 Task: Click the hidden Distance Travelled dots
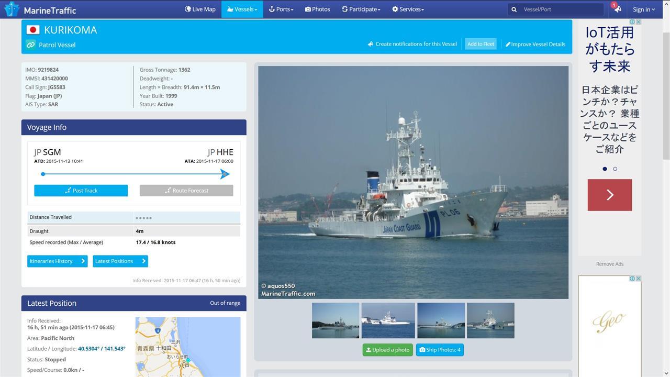pyautogui.click(x=143, y=218)
